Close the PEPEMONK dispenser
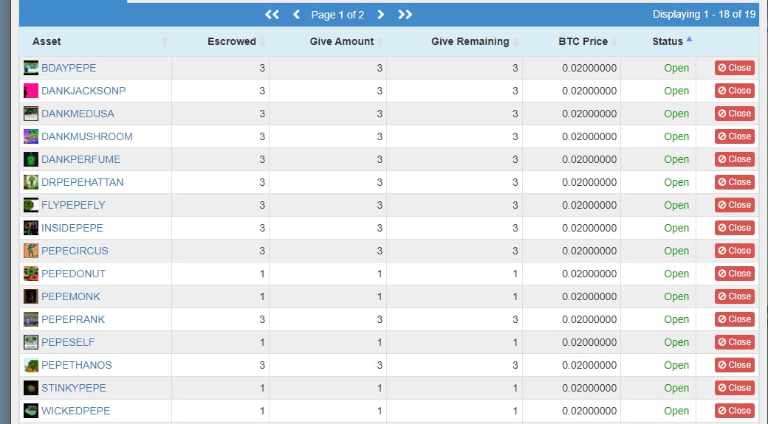 (734, 296)
